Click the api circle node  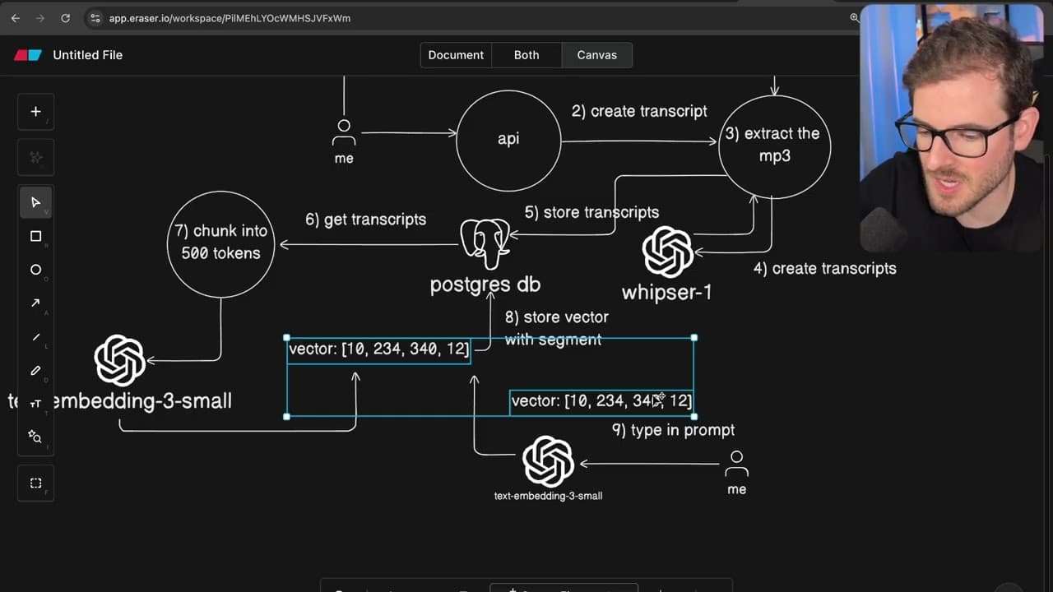tap(508, 140)
